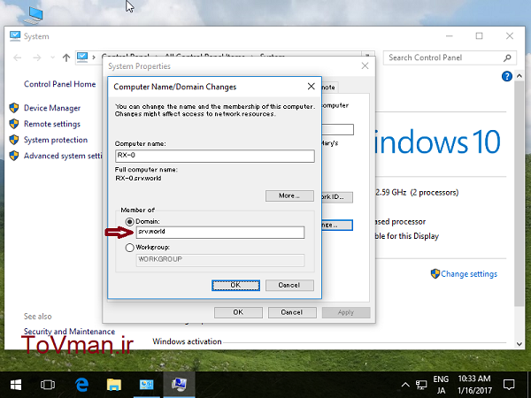Open File Explorer from taskbar
This screenshot has width=531, height=398.
pos(114,385)
